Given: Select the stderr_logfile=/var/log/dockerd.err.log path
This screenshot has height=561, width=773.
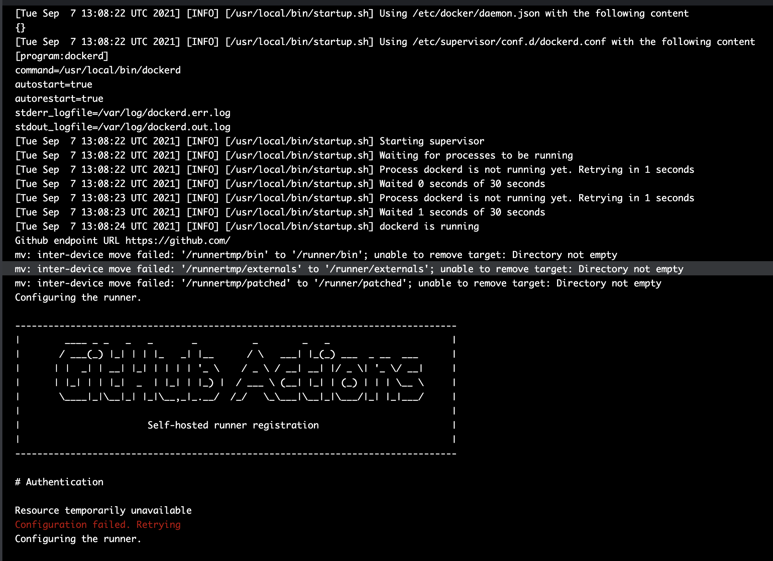Looking at the screenshot, I should coord(123,112).
